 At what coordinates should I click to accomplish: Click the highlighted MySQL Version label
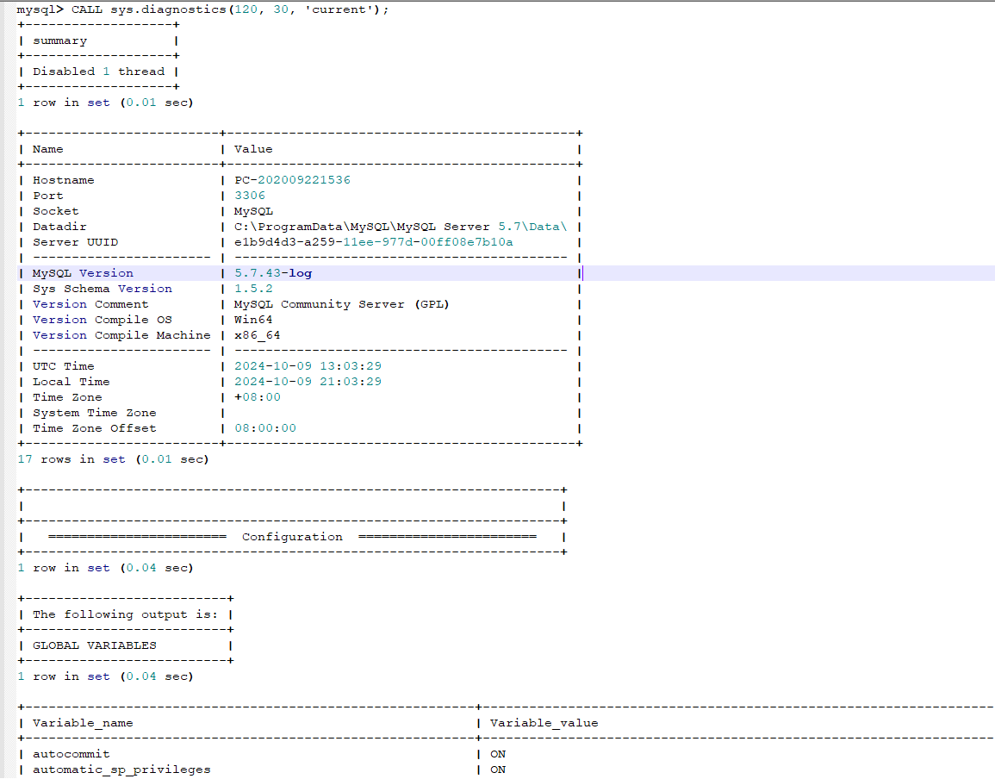pyautogui.click(x=83, y=274)
